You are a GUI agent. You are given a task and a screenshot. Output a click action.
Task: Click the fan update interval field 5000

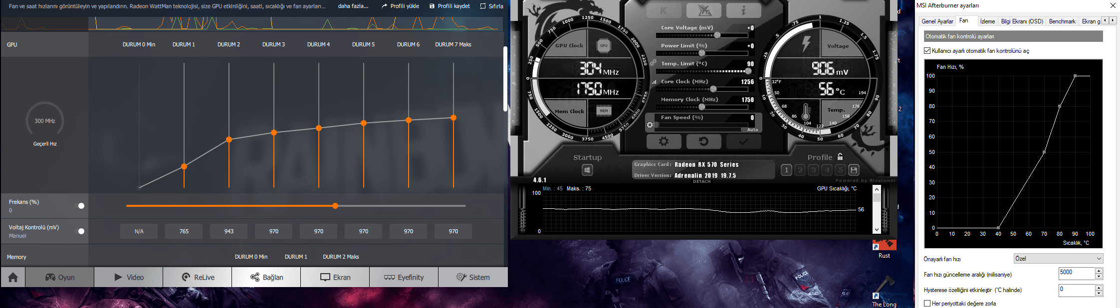tap(1077, 274)
